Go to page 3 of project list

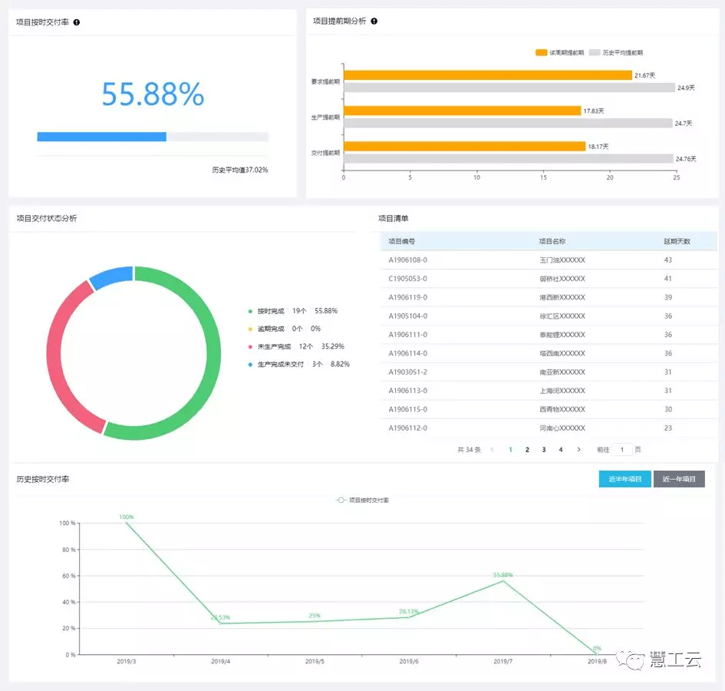pos(544,449)
